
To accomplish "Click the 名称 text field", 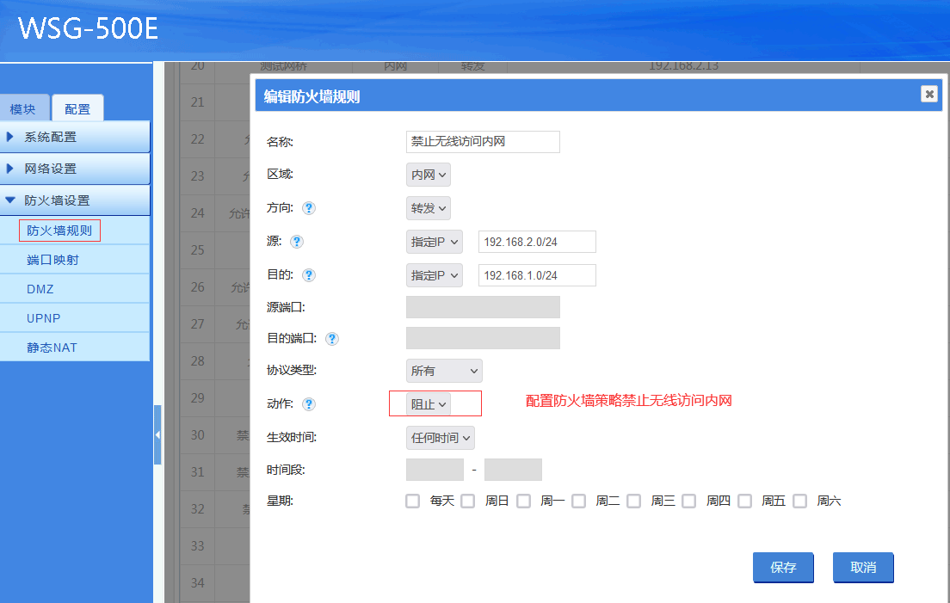I will coord(483,142).
